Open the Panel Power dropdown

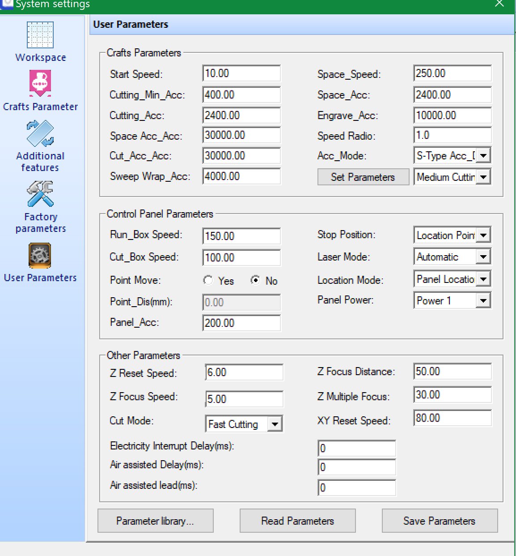coord(483,300)
